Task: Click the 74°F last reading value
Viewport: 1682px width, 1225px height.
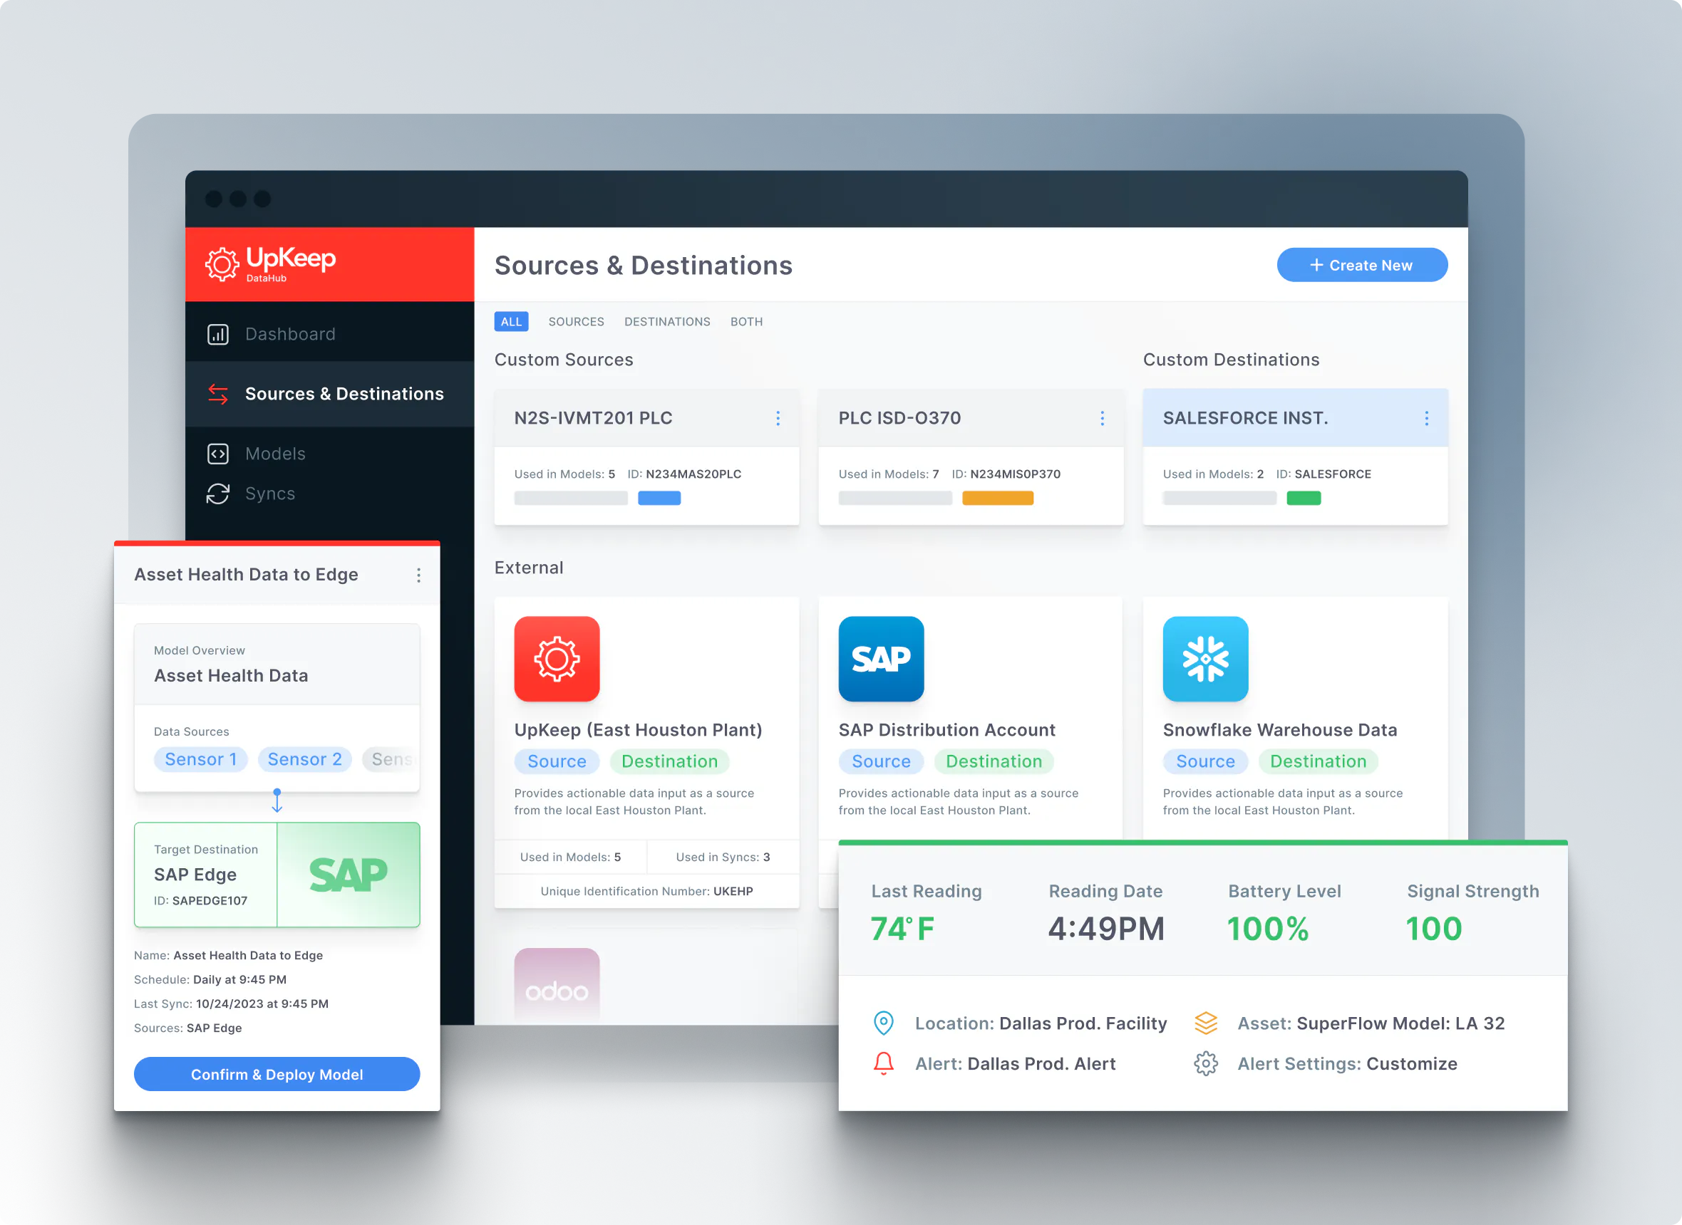Action: 902,929
